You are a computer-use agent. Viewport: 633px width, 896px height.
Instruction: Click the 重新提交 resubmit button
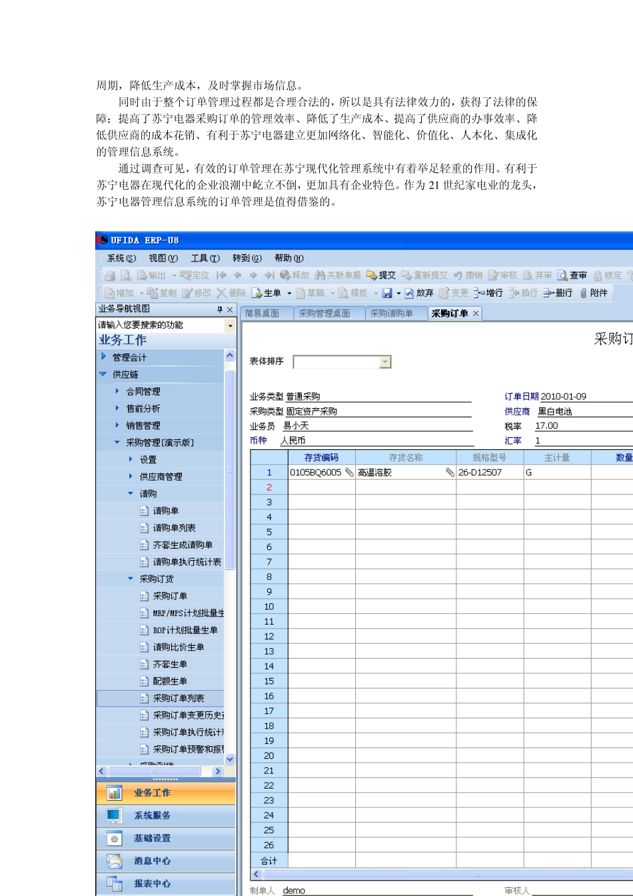click(424, 275)
